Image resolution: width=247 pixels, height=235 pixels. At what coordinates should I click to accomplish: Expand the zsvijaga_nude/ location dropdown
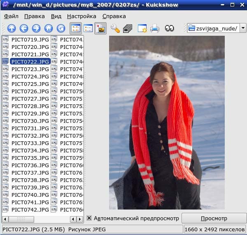click(243, 28)
